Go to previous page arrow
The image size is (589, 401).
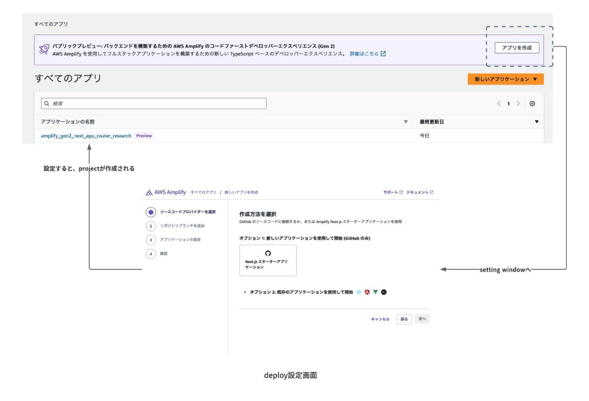click(499, 104)
